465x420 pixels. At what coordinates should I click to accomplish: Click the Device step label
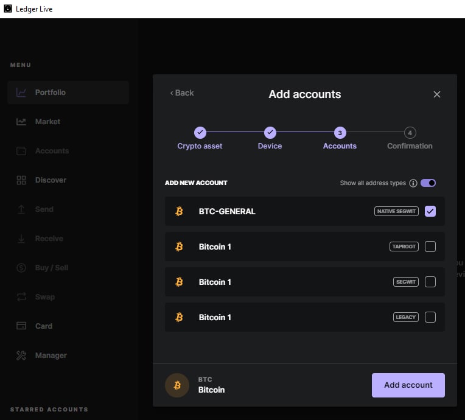270,146
